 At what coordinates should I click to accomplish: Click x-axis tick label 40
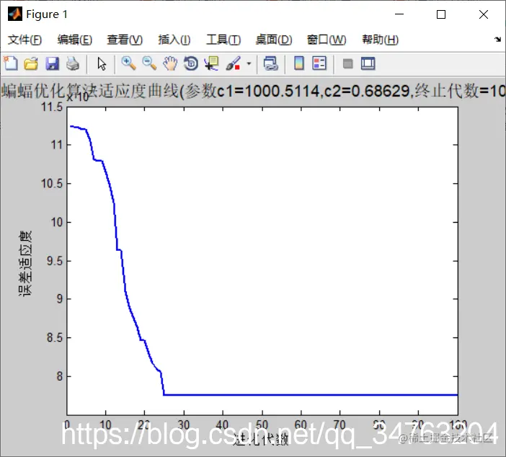point(222,425)
